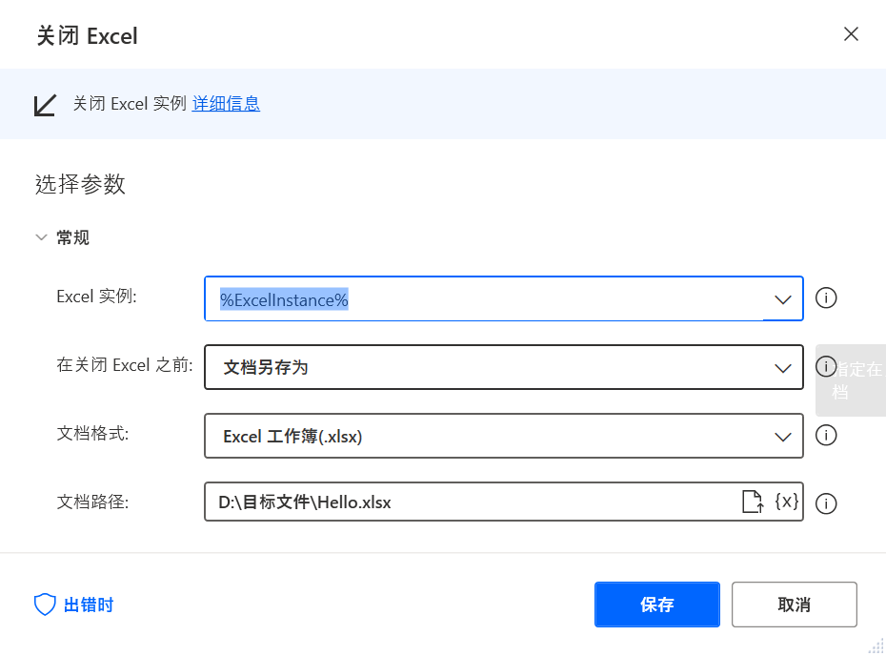
Task: Close the 关闭 Excel dialog
Action: point(851,33)
